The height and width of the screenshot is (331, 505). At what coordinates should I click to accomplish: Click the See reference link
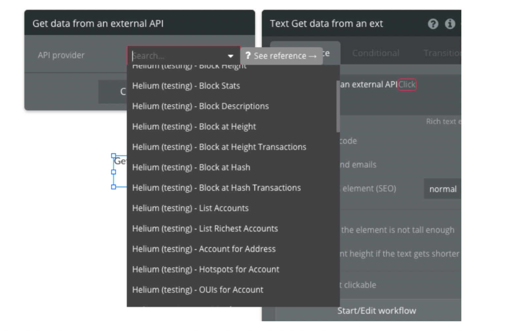(x=282, y=56)
